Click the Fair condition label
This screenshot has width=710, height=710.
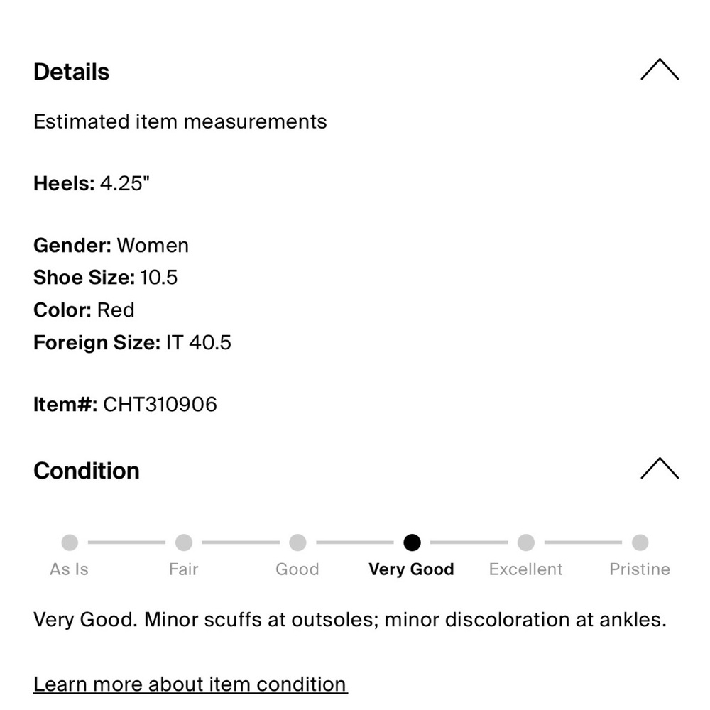pyautogui.click(x=183, y=569)
